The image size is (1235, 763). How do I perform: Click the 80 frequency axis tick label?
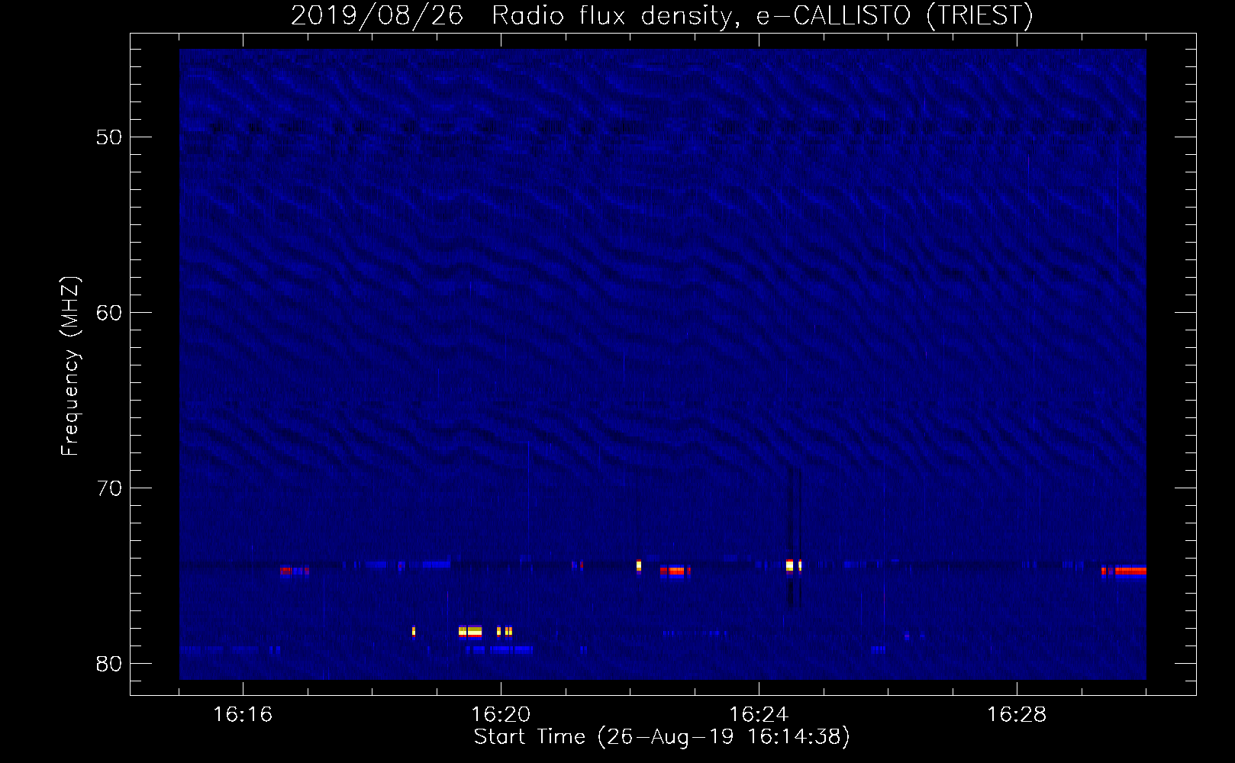coord(109,664)
